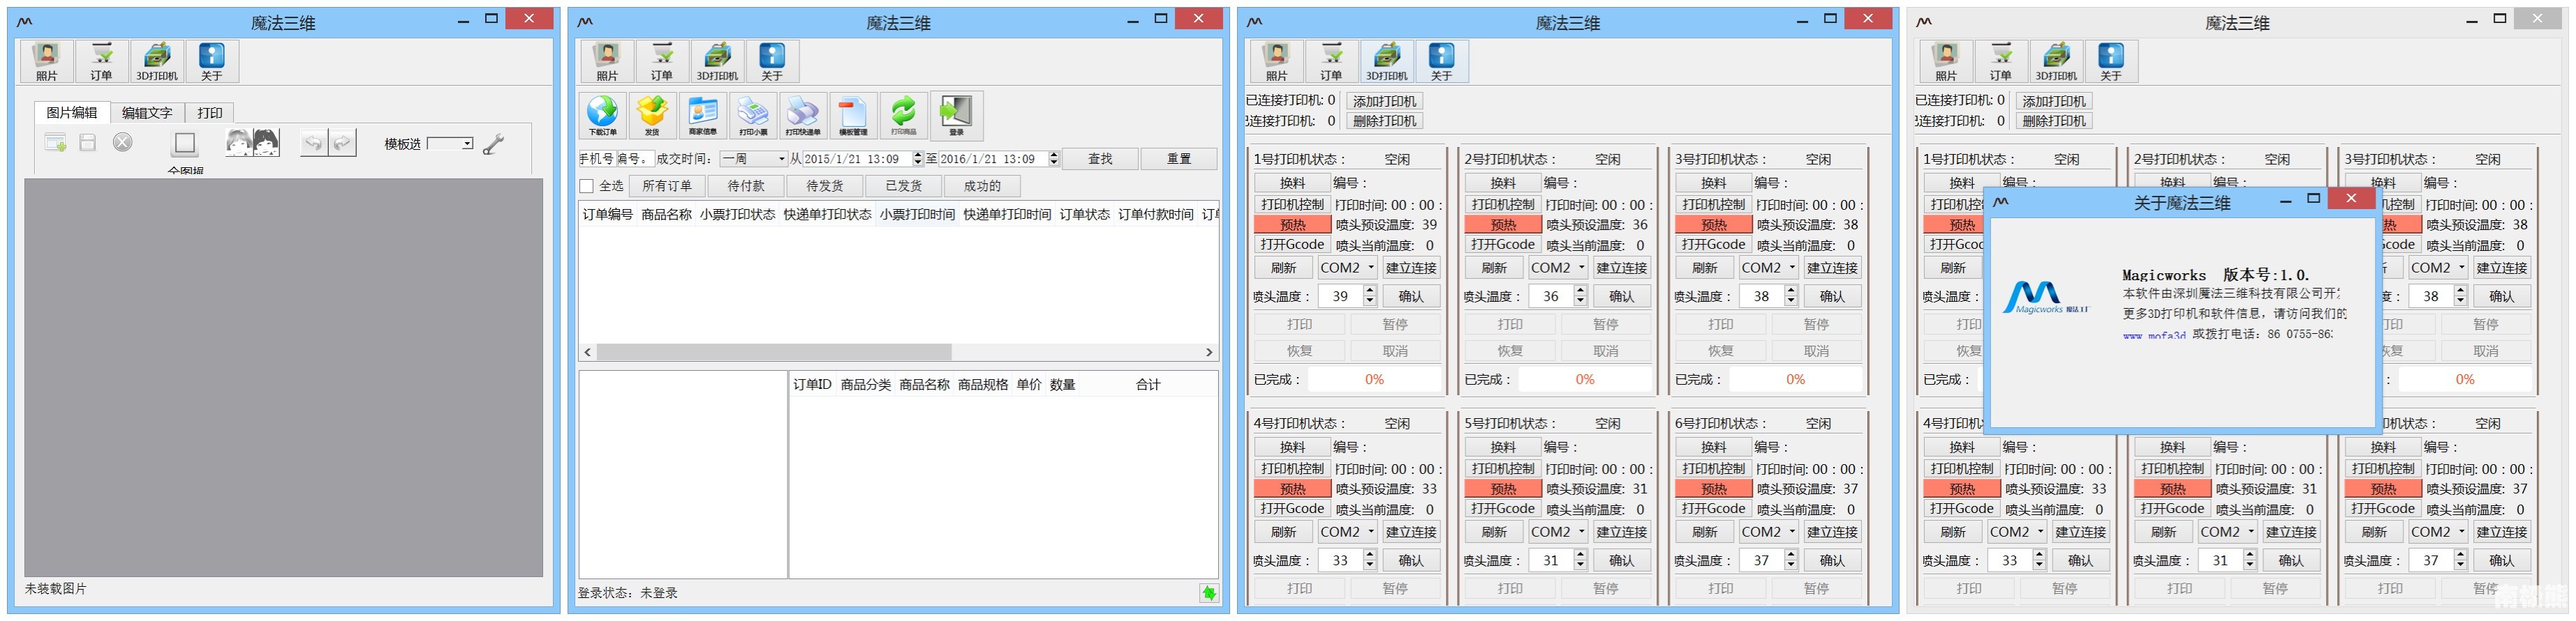Click the Download Orders (下载订单) globe icon
The height and width of the screenshot is (621, 2576).
(x=602, y=116)
